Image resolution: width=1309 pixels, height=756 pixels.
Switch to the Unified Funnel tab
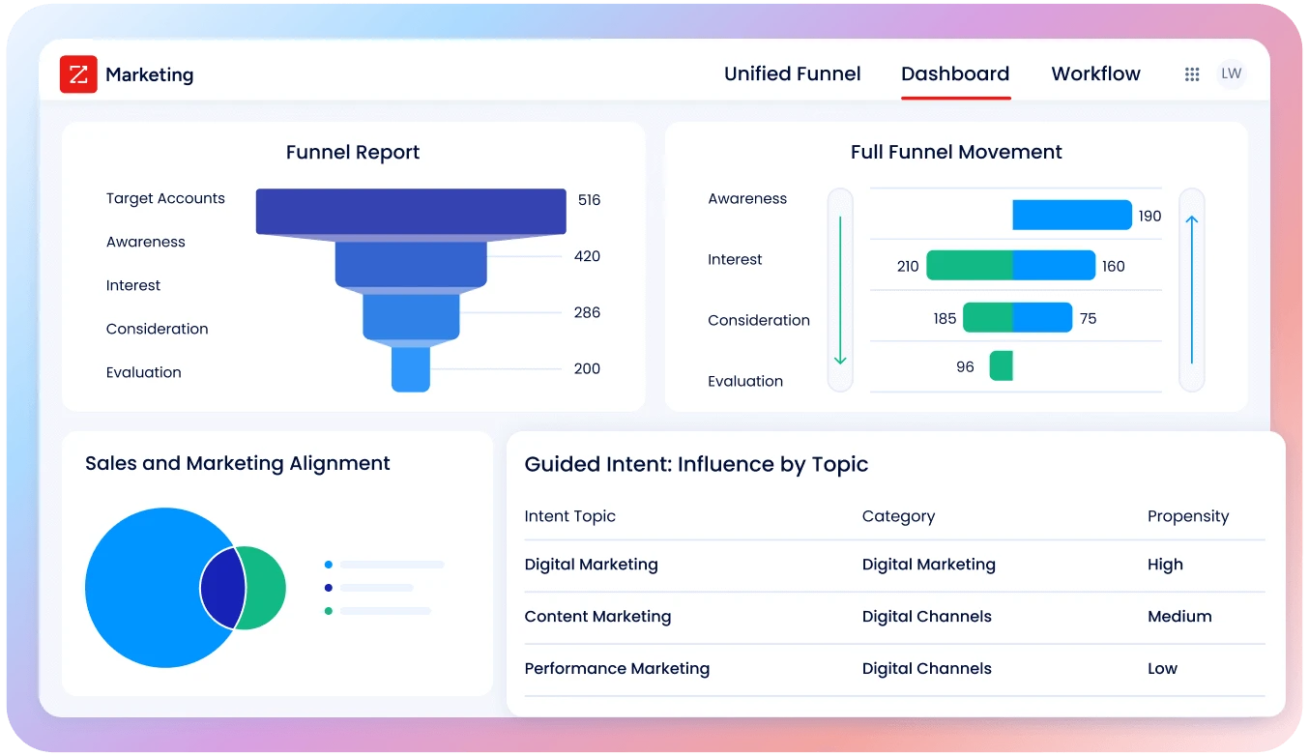(x=793, y=74)
